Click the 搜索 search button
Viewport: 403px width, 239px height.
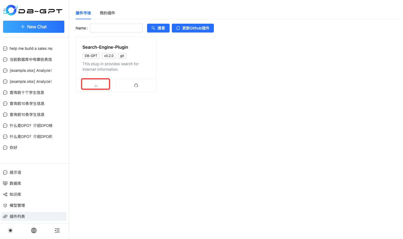pos(158,28)
